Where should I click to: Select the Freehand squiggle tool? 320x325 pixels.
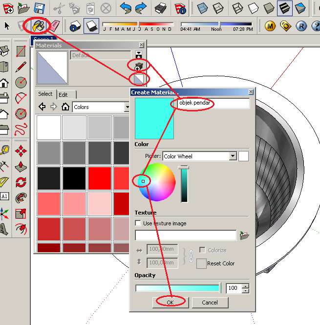(21, 130)
